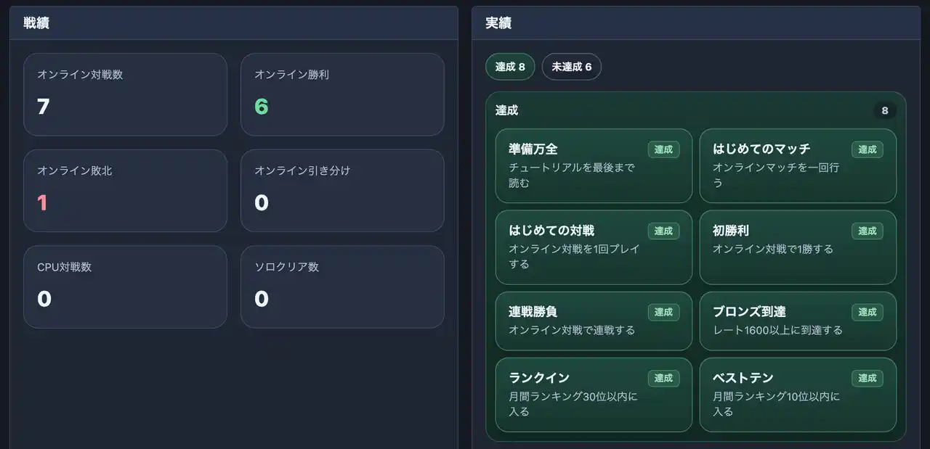Click the 達成 badge on 準備万全
The height and width of the screenshot is (449, 930).
coord(663,149)
